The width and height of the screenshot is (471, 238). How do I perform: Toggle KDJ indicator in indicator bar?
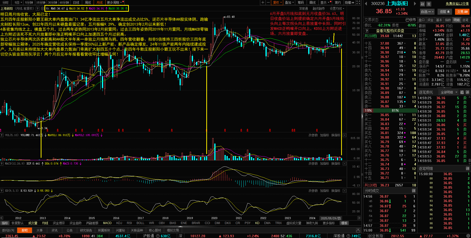click(119, 223)
